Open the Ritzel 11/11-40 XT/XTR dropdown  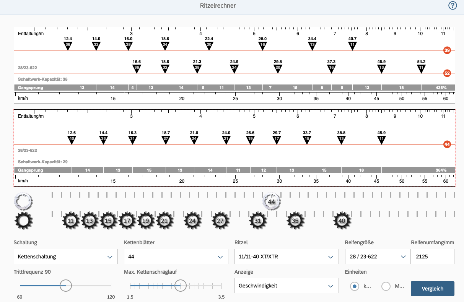point(286,257)
